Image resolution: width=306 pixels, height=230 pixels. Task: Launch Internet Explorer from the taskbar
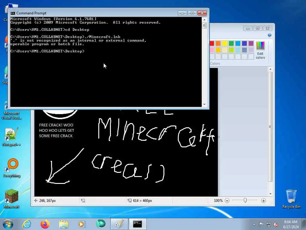[27, 224]
